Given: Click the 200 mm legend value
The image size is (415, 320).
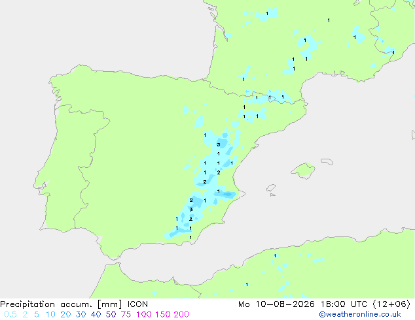Looking at the screenshot, I should (181, 315).
